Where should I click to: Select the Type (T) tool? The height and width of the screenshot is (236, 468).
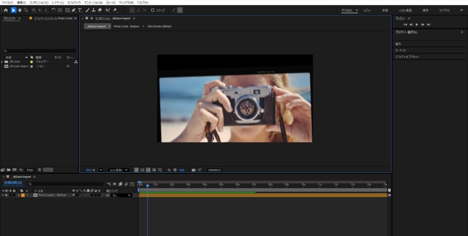(x=80, y=10)
